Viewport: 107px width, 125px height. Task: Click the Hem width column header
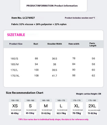(74, 44)
